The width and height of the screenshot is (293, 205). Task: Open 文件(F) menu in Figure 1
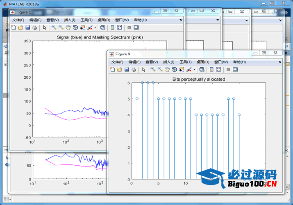(18, 20)
